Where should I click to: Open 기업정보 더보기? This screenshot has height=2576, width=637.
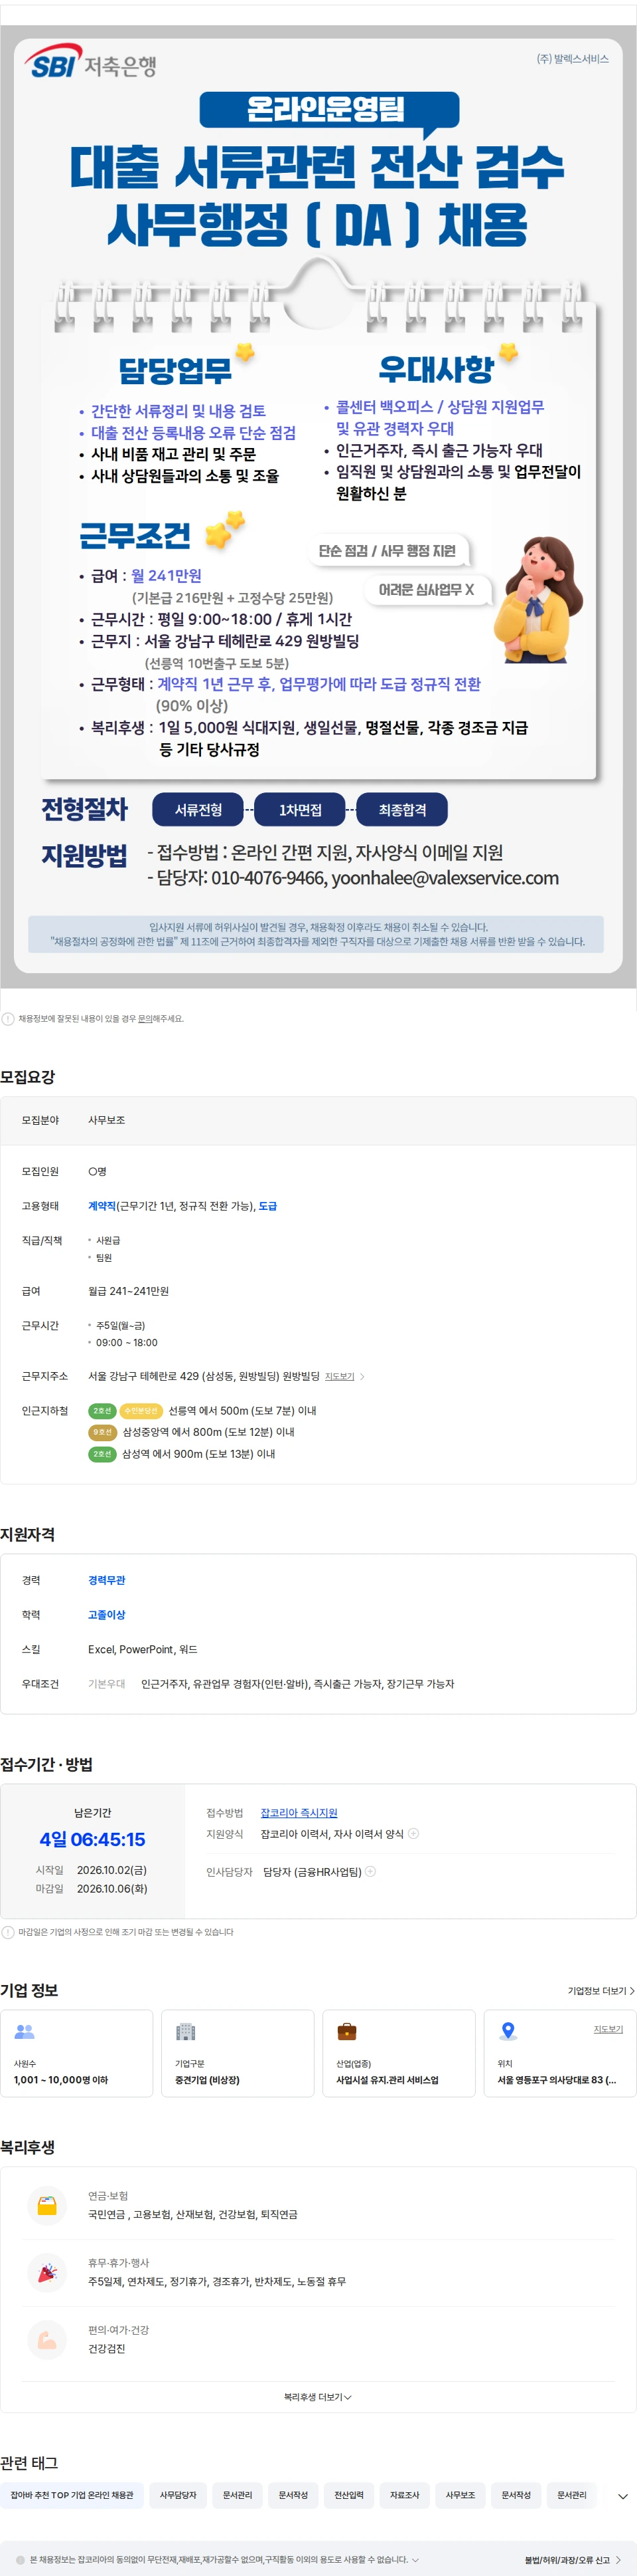click(601, 1991)
